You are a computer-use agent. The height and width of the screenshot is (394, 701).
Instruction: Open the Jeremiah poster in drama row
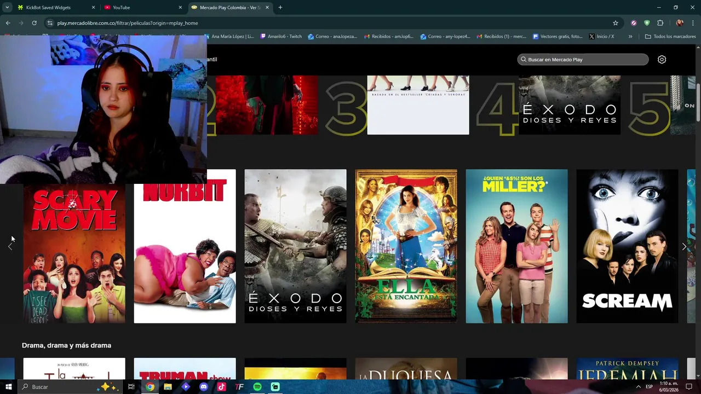627,368
